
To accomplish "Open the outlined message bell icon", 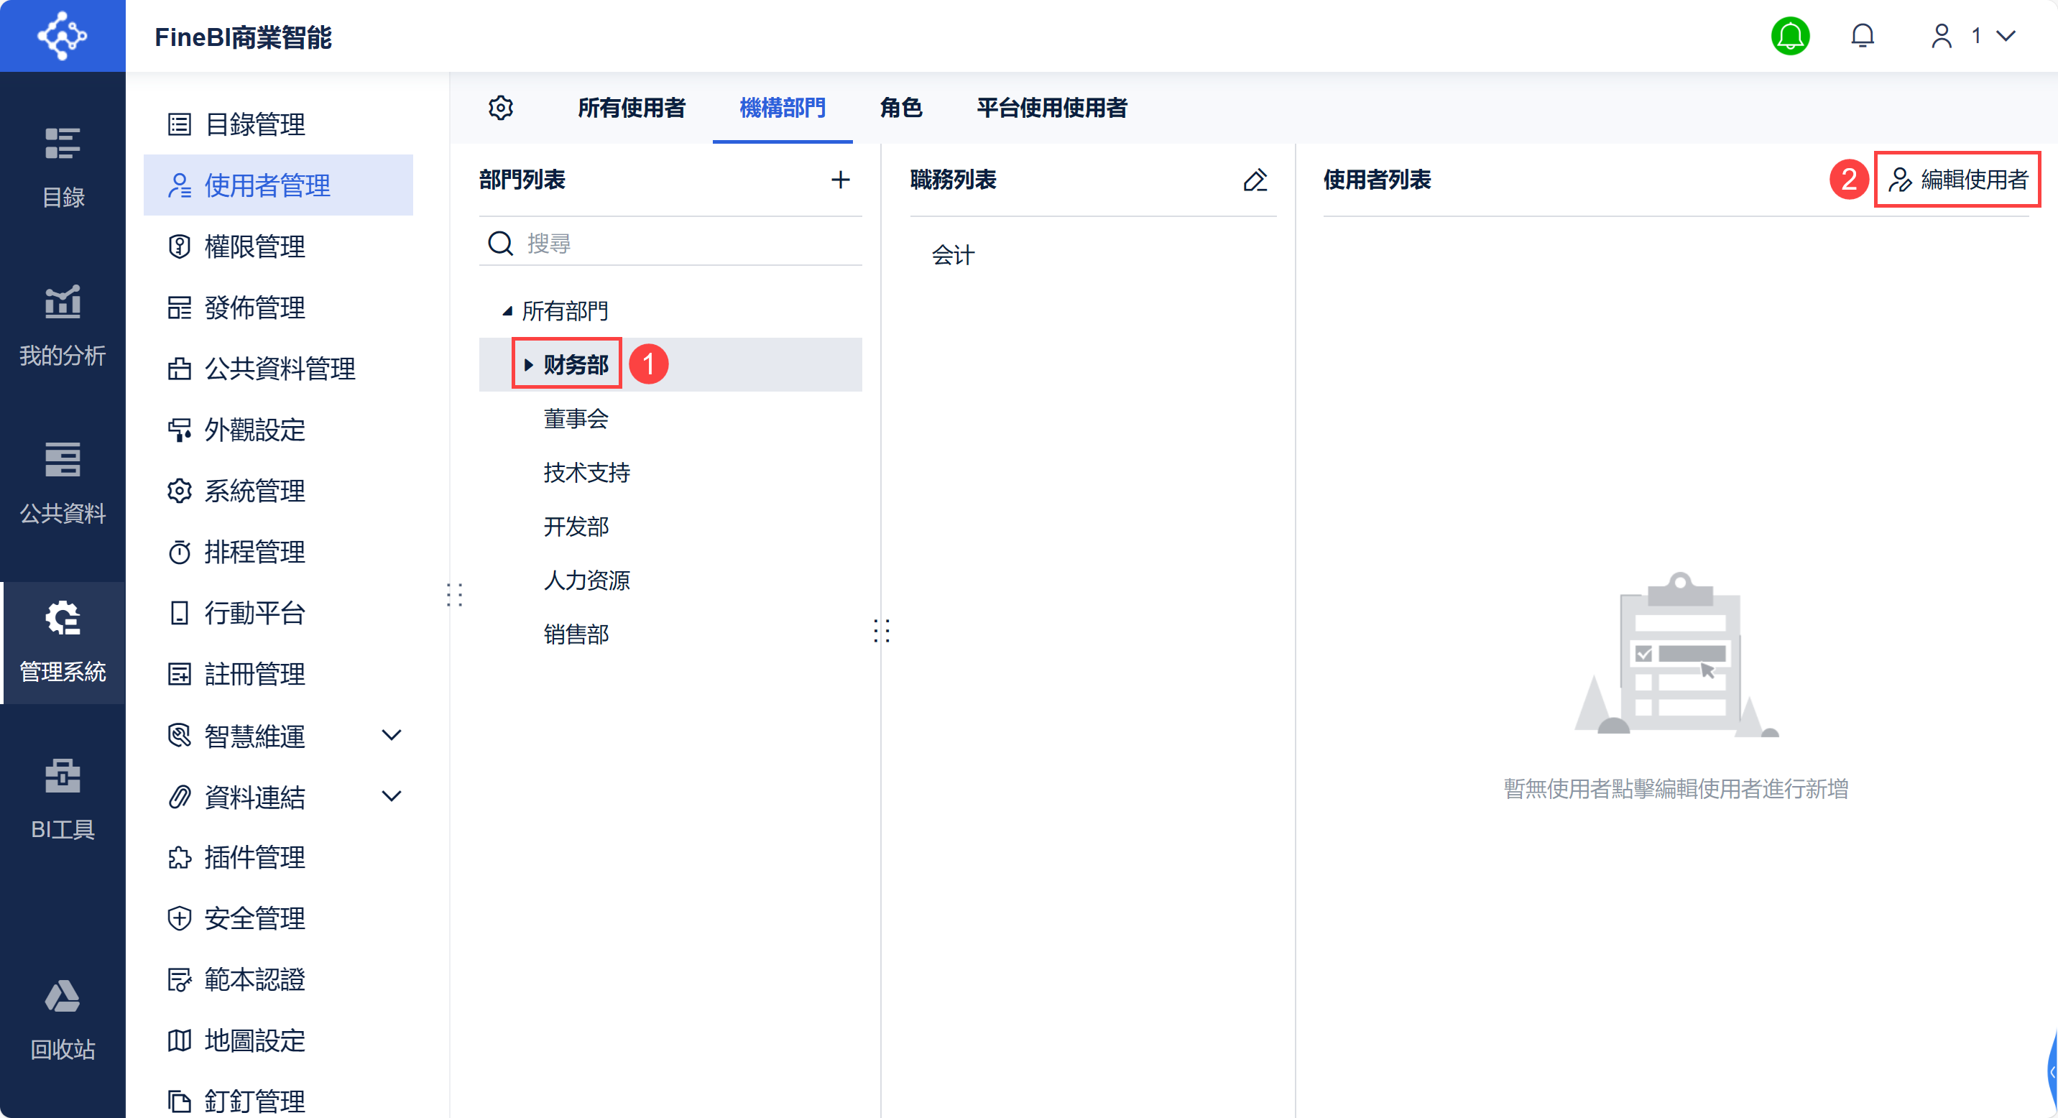I will click(1863, 36).
